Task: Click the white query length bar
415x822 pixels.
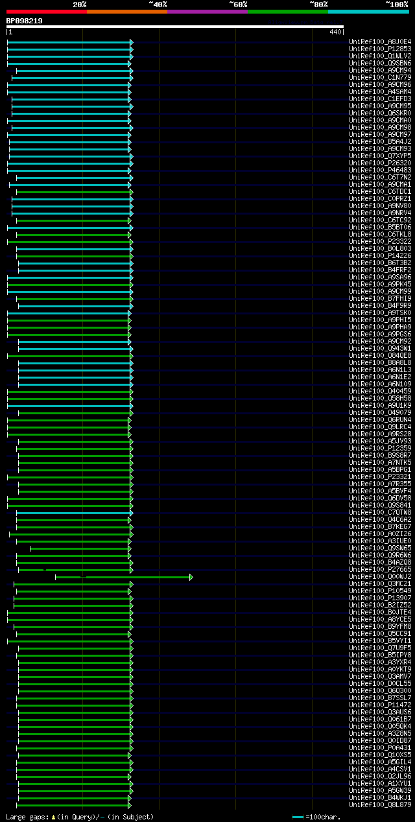Action: click(x=174, y=27)
